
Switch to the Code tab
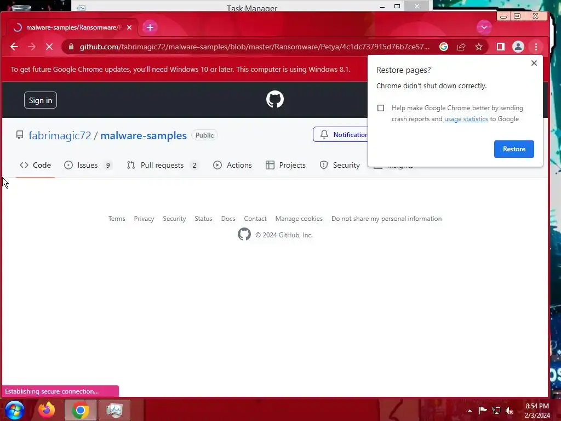coord(35,165)
